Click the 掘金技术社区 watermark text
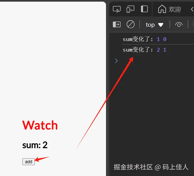194x176 pixels. pos(133,167)
